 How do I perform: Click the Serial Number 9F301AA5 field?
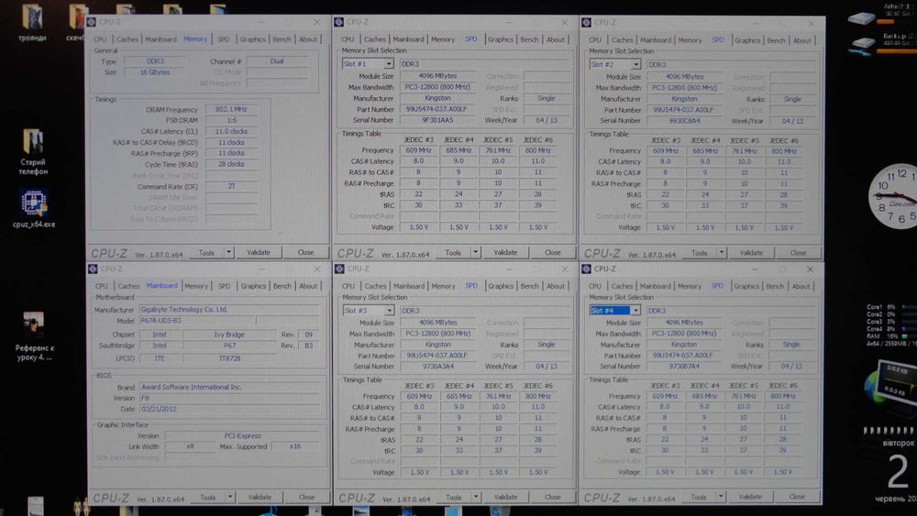[437, 120]
